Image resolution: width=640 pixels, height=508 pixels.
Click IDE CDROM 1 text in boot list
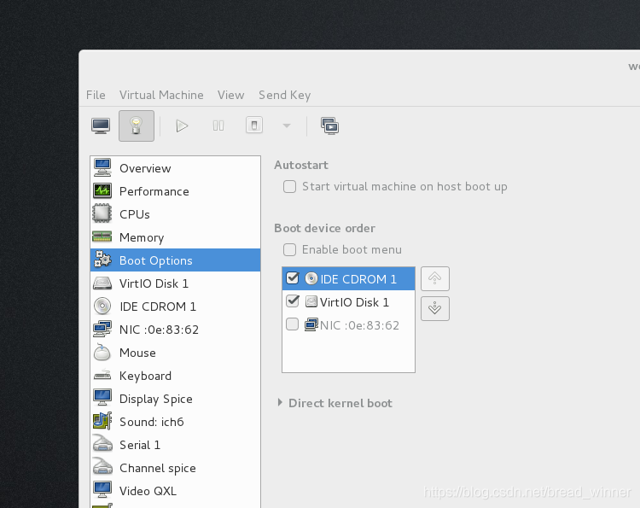(x=358, y=279)
